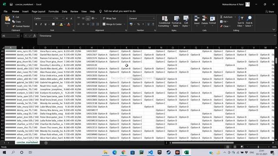Toggle Middle Align for cells
Viewport: 278px width, 156px height.
(x=83, y=18)
